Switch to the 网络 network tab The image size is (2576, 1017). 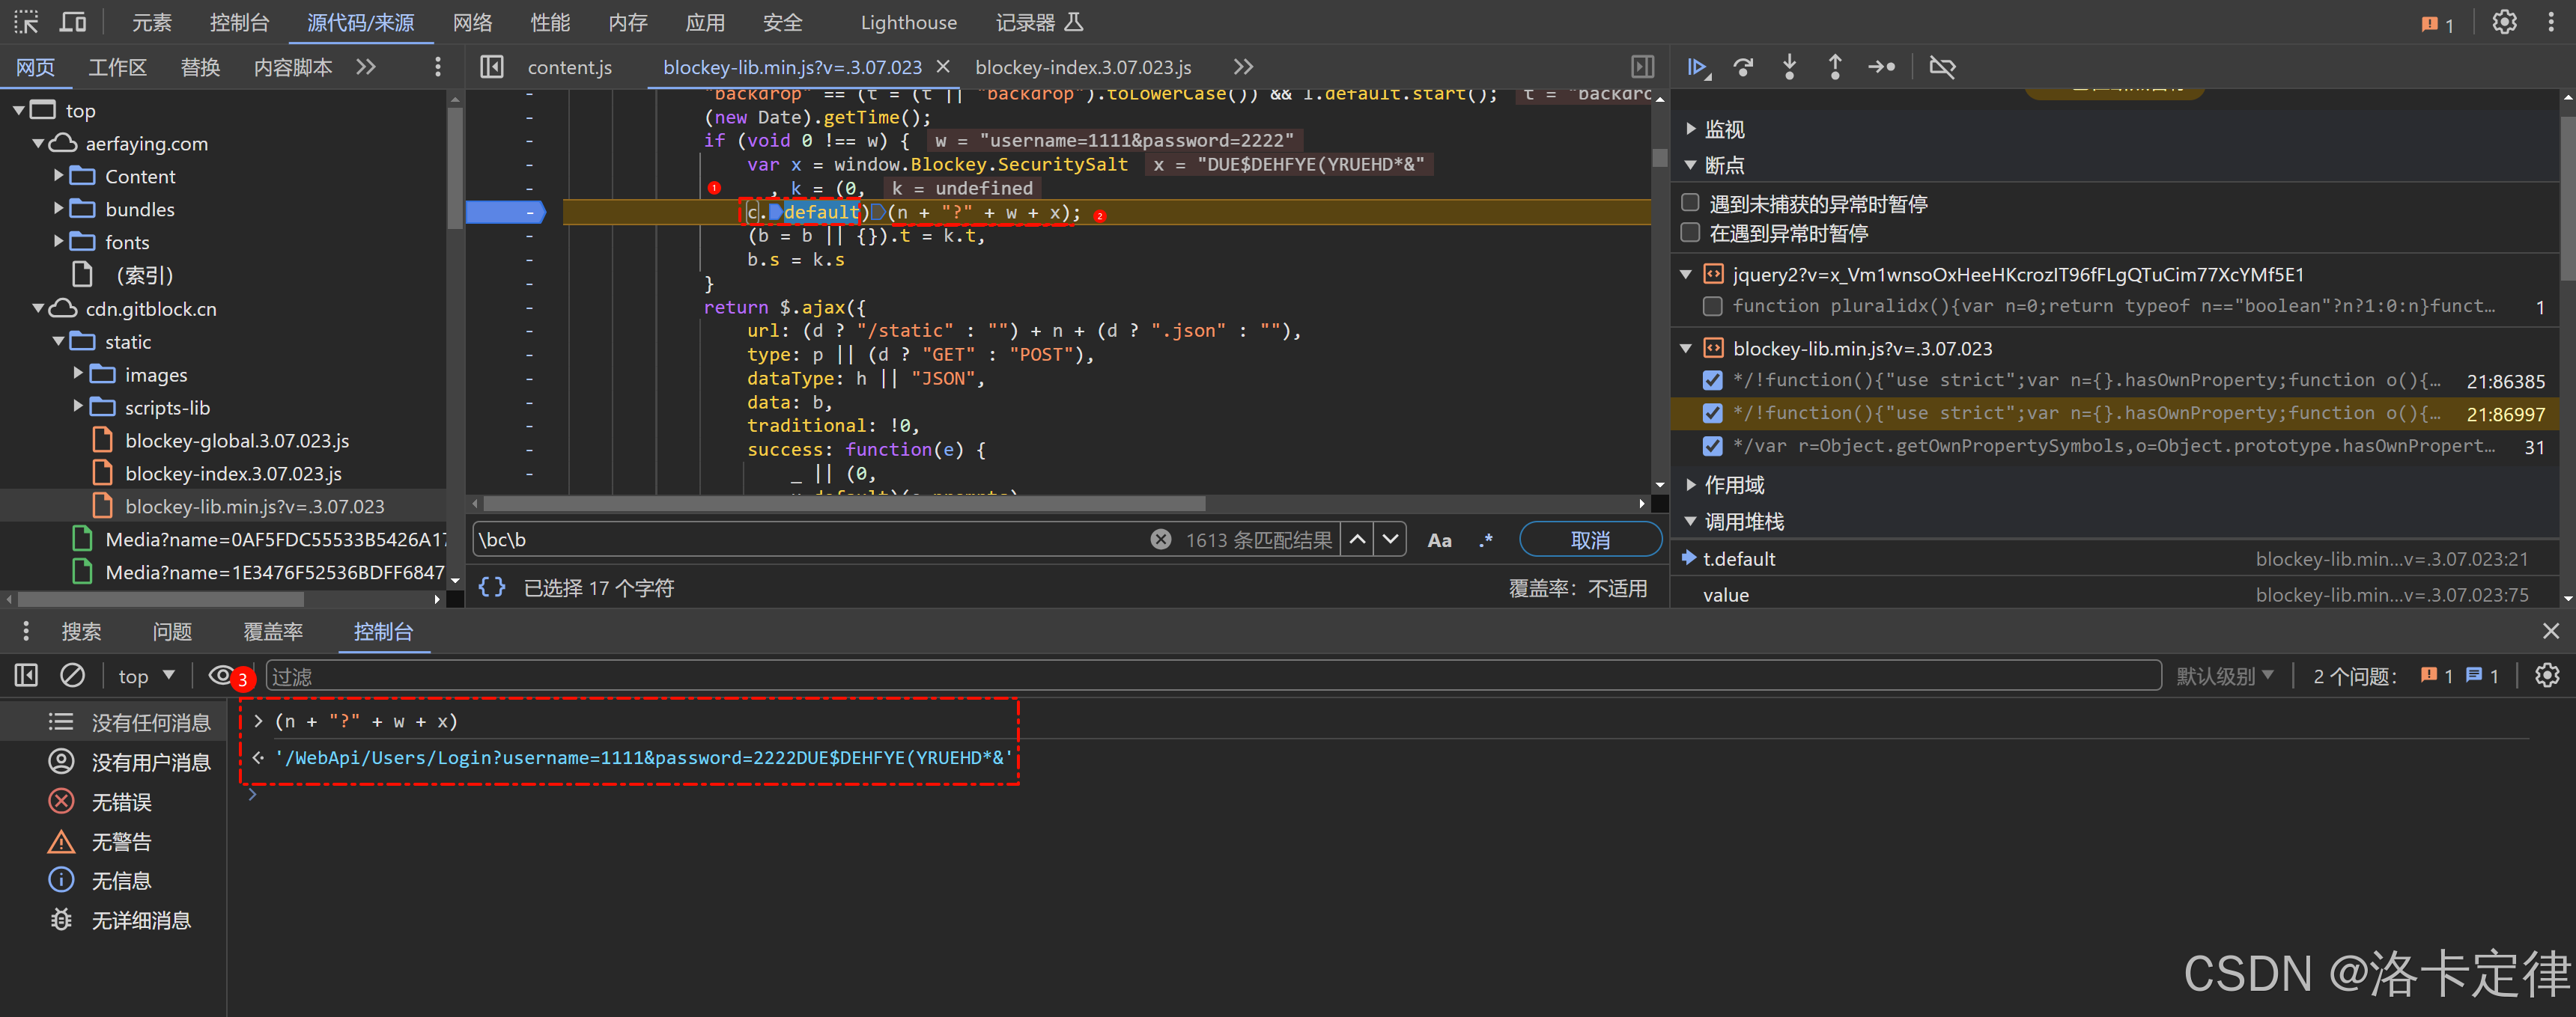coord(472,22)
